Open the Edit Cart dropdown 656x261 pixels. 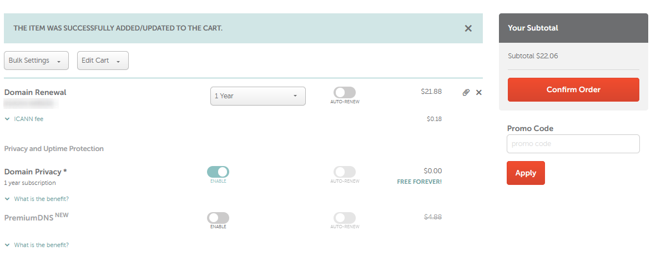coord(103,61)
